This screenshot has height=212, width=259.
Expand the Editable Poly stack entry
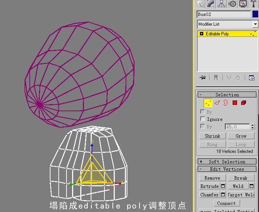(x=202, y=34)
